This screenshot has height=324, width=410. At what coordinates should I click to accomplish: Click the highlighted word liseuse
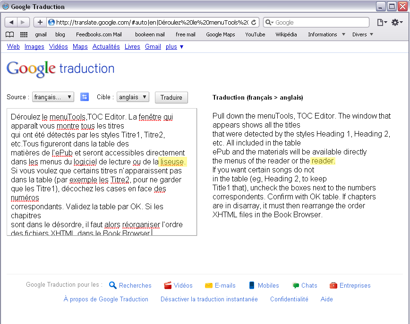tap(172, 162)
